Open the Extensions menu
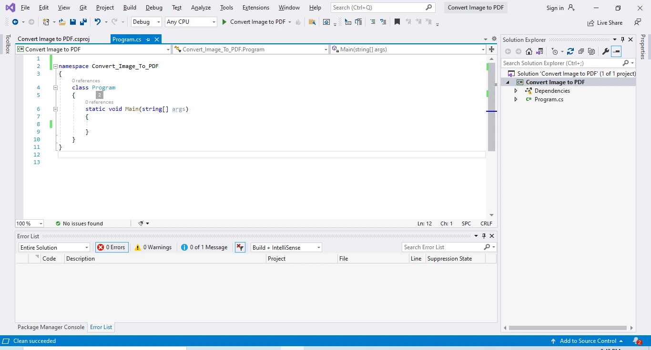This screenshot has height=350, width=651. [256, 8]
